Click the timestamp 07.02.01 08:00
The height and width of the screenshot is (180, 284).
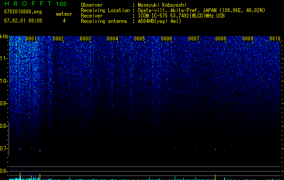[23, 21]
